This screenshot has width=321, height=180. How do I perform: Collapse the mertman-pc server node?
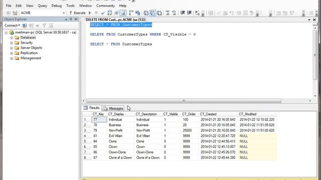click(x=6, y=32)
